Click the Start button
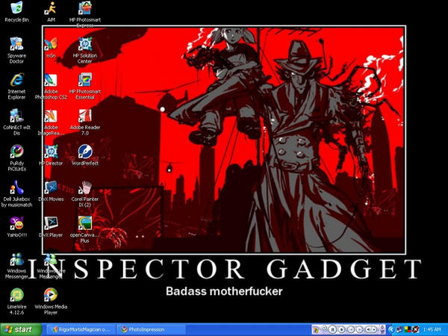 point(21,329)
